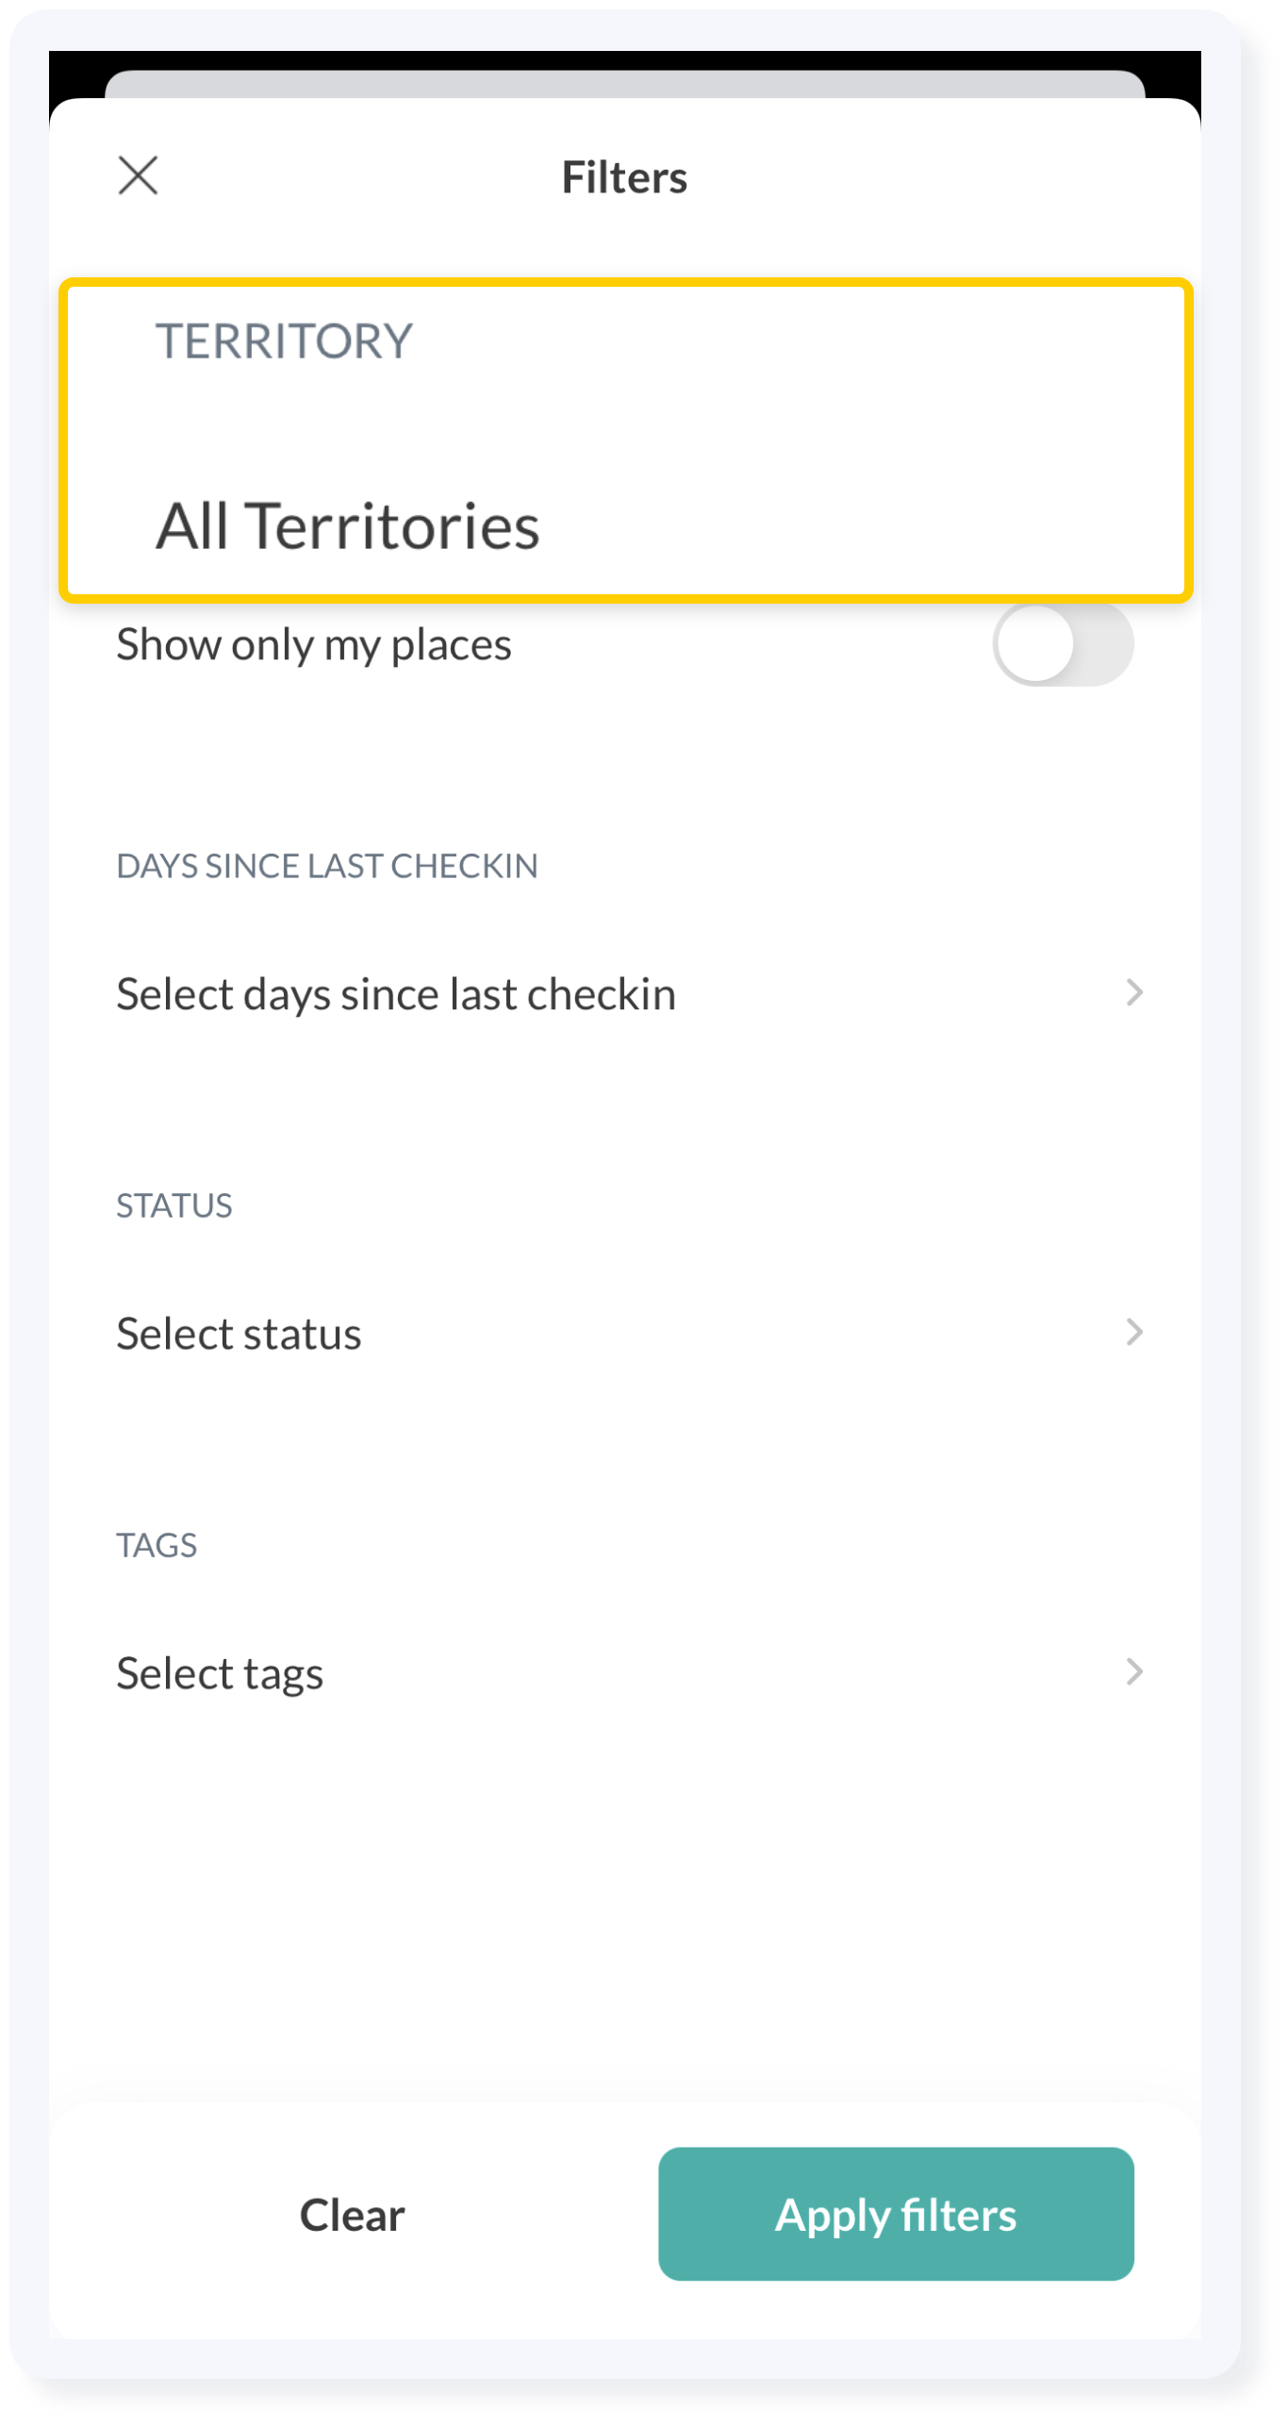Expand days since last checkin chevron

point(1133,992)
